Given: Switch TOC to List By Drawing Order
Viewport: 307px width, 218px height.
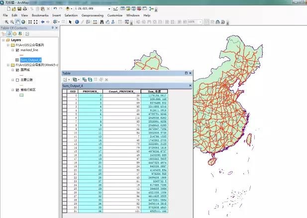Looking at the screenshot, I should 3,34.
